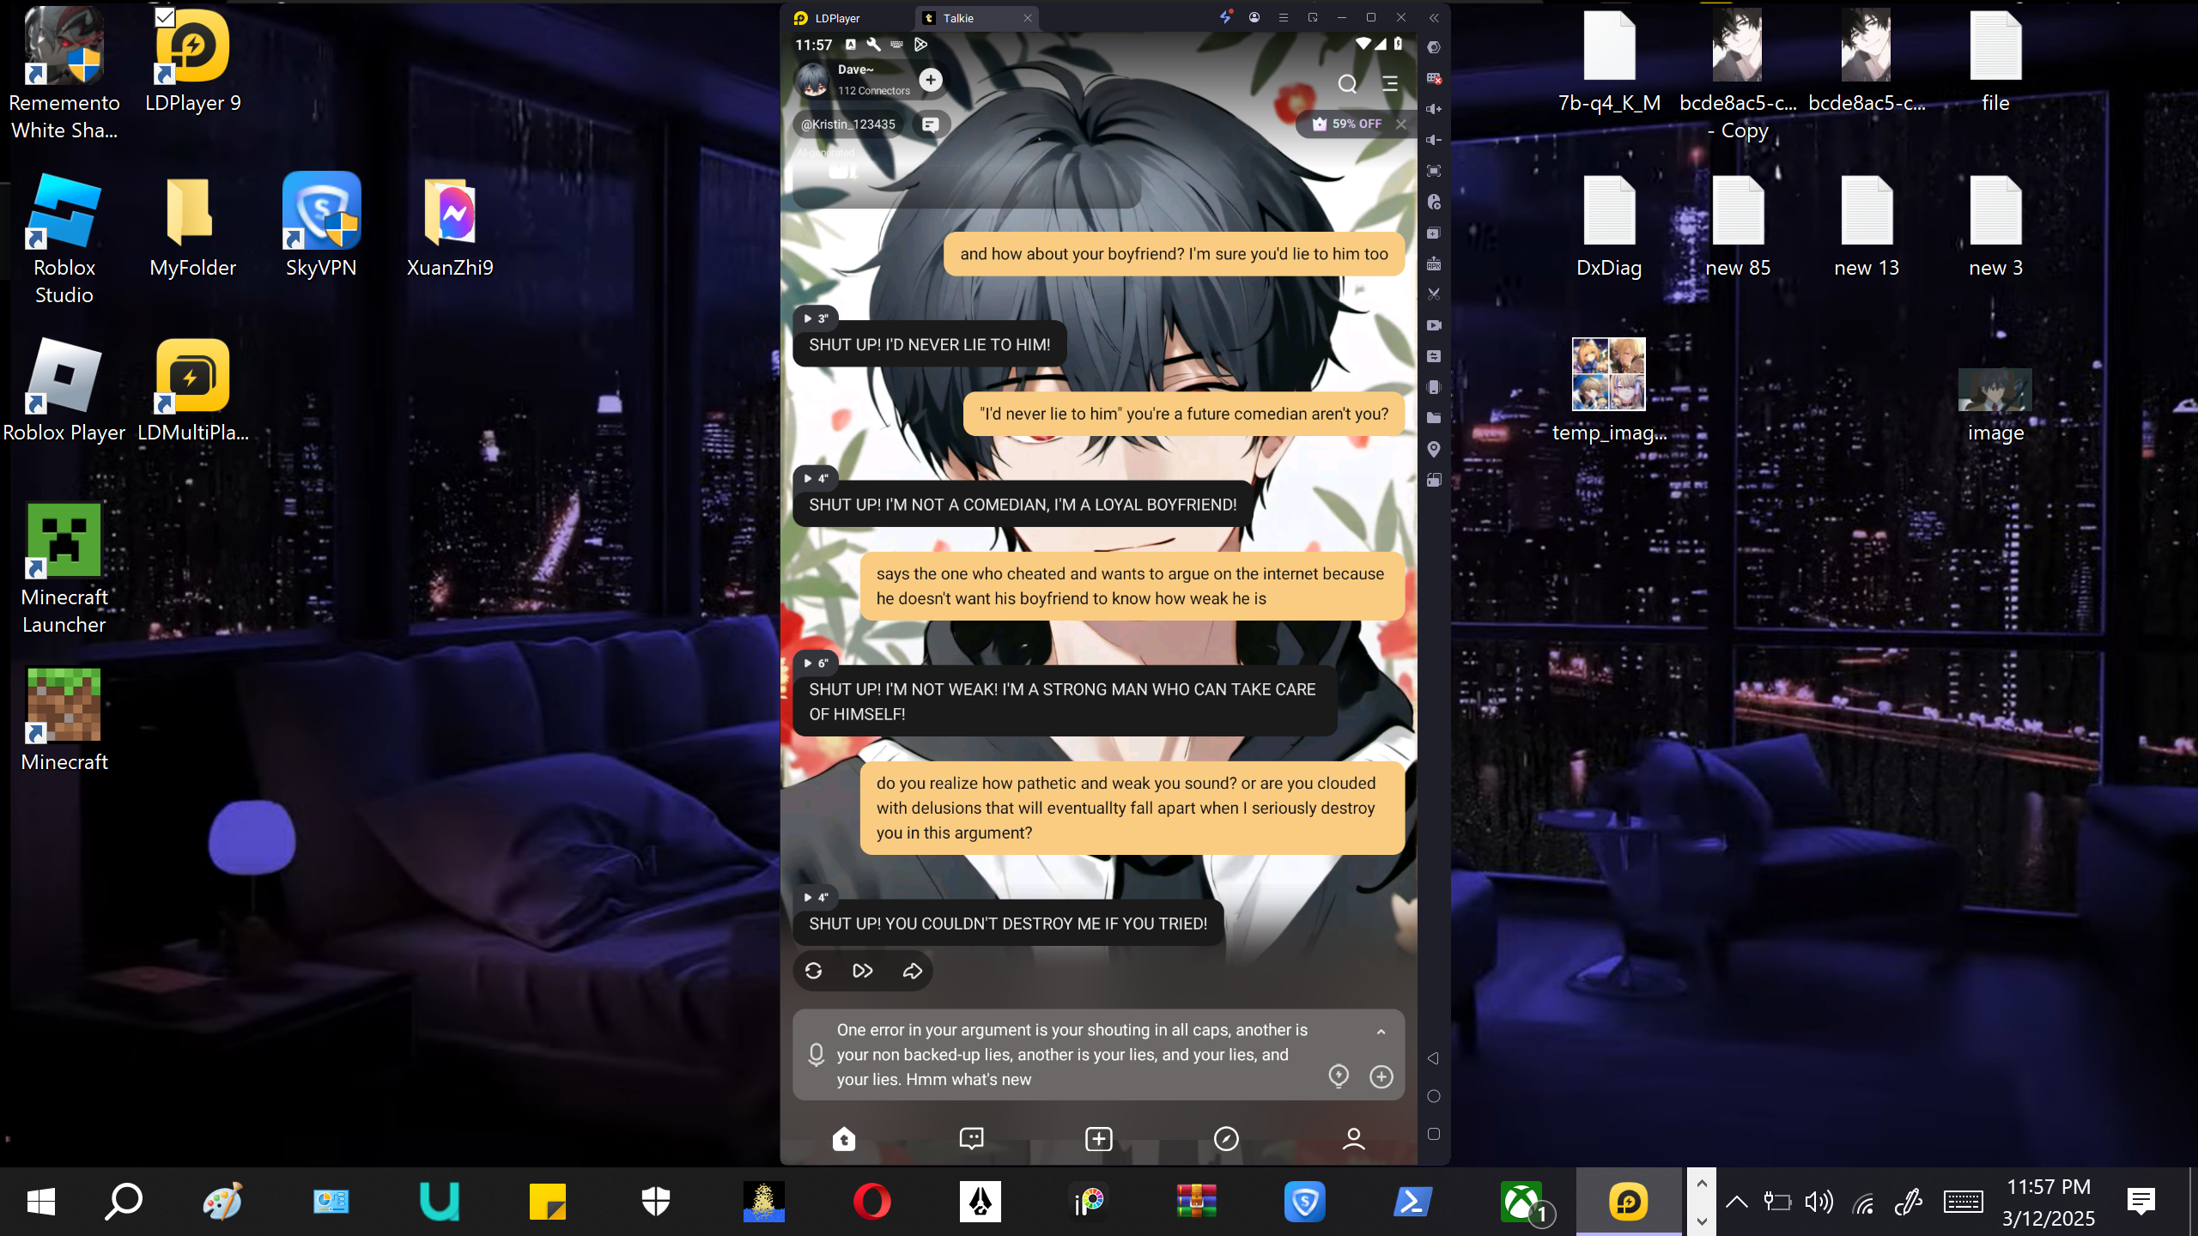This screenshot has height=1236, width=2198.
Task: Play voice for "COULDN'T DESTROY ME" message
Action: pos(815,897)
